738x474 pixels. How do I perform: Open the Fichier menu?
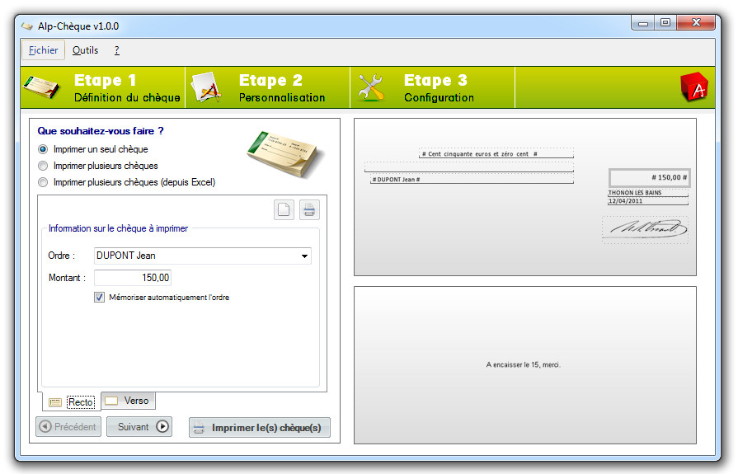43,50
